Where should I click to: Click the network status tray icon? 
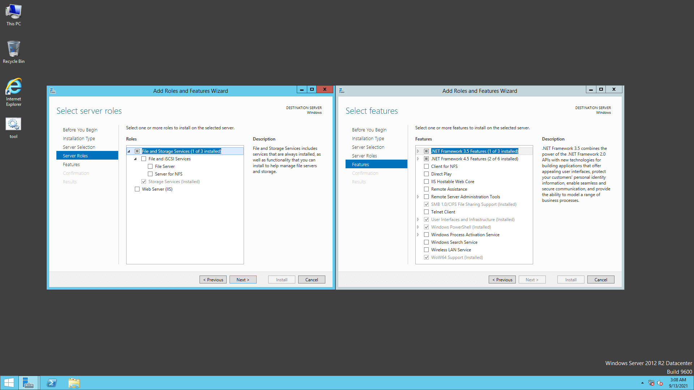point(651,383)
